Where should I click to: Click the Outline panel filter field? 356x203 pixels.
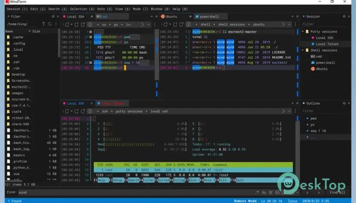pyautogui.click(x=326, y=111)
